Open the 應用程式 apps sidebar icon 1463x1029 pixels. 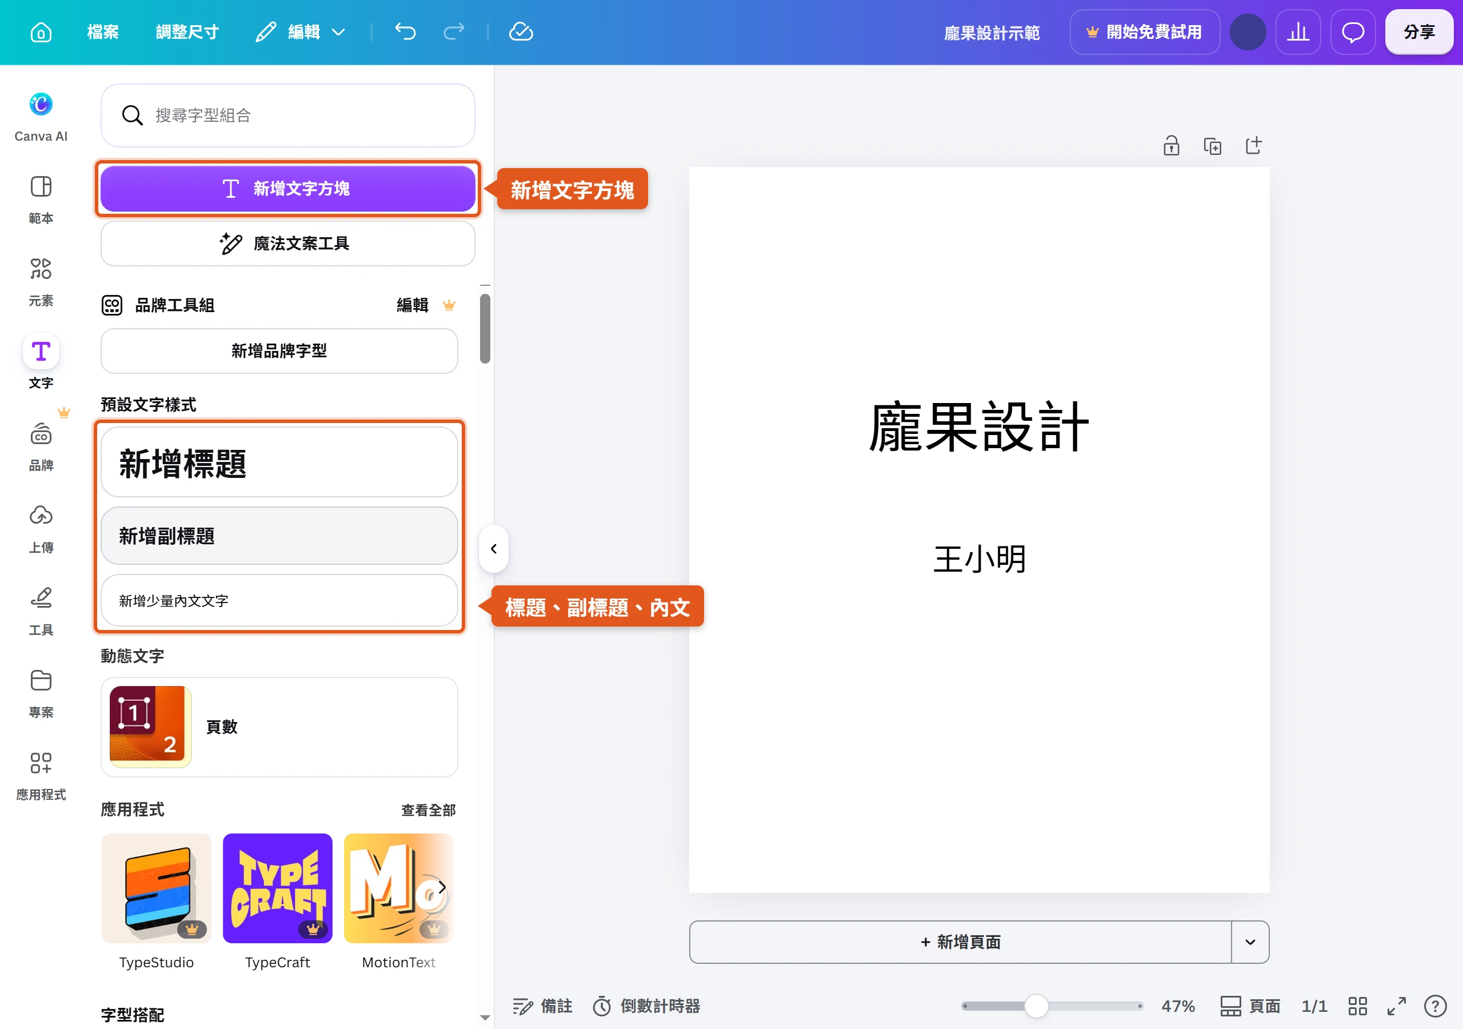tap(41, 776)
